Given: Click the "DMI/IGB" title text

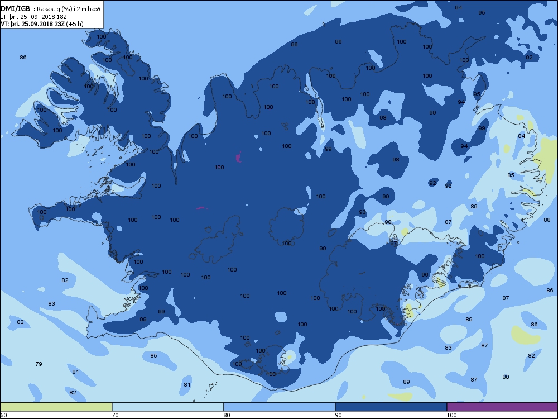Looking at the screenshot, I should point(15,8).
